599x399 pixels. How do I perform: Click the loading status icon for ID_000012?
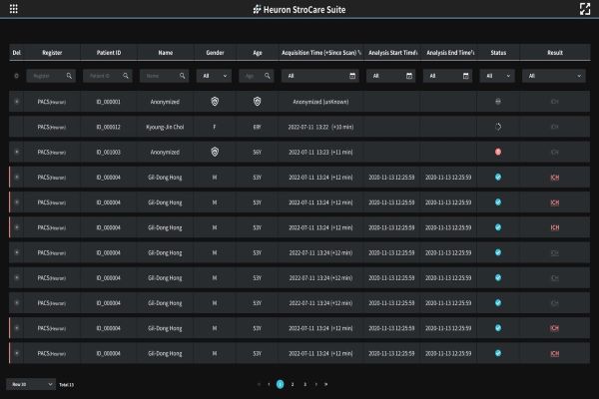[x=497, y=127]
